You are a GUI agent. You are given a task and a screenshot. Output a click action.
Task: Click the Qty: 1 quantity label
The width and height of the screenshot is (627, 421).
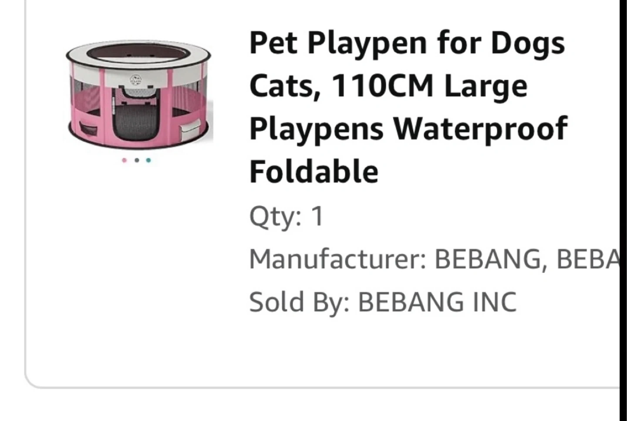pyautogui.click(x=287, y=216)
